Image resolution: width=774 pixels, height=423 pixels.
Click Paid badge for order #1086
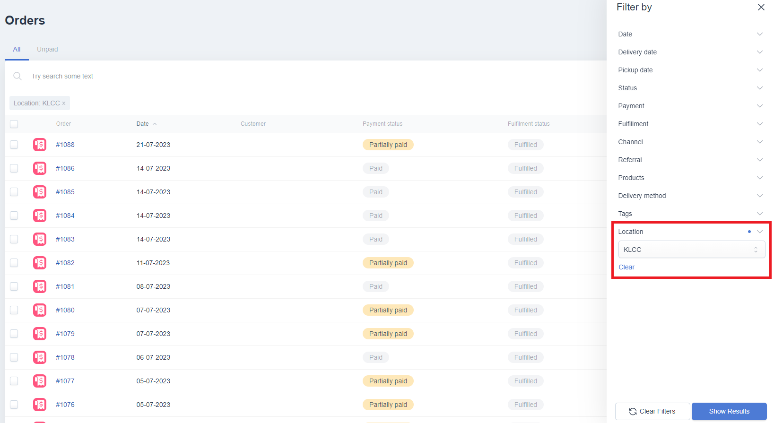pyautogui.click(x=376, y=168)
